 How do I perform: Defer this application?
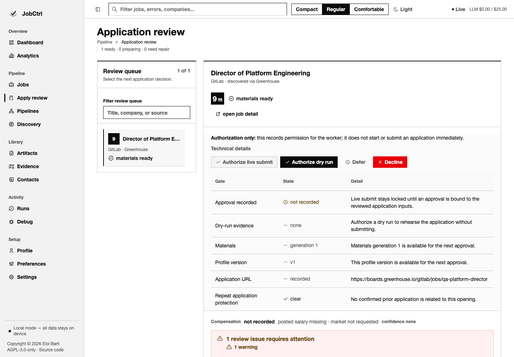tap(356, 162)
